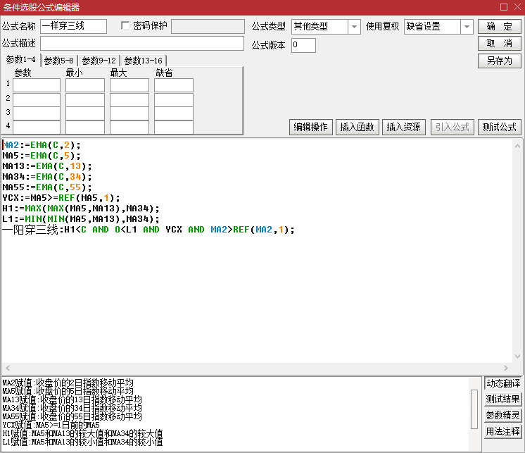
Task: Open the 参数精灵 side tab
Action: 503,415
